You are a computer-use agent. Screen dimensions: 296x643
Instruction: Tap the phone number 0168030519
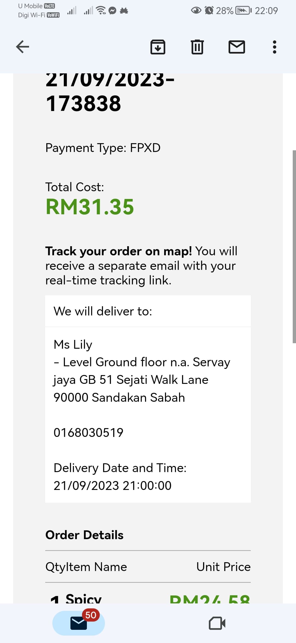tap(89, 433)
